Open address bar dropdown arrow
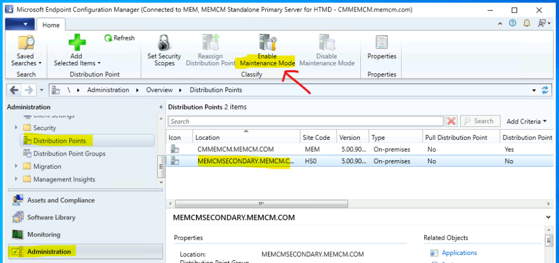 click(x=534, y=90)
